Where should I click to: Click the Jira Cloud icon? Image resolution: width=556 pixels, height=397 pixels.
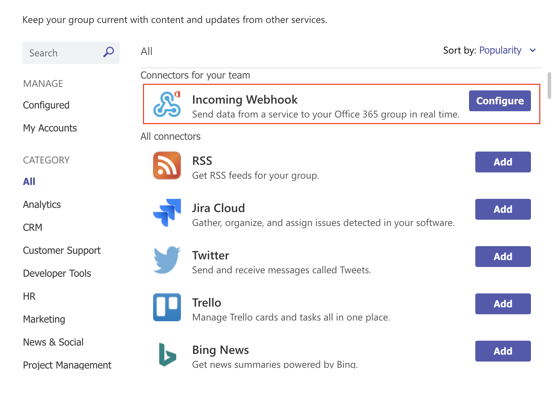[x=167, y=213]
